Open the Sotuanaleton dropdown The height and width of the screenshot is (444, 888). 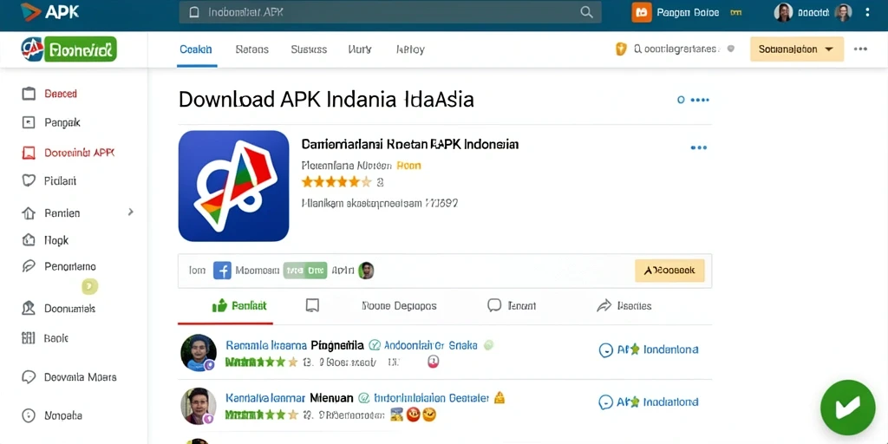click(797, 49)
